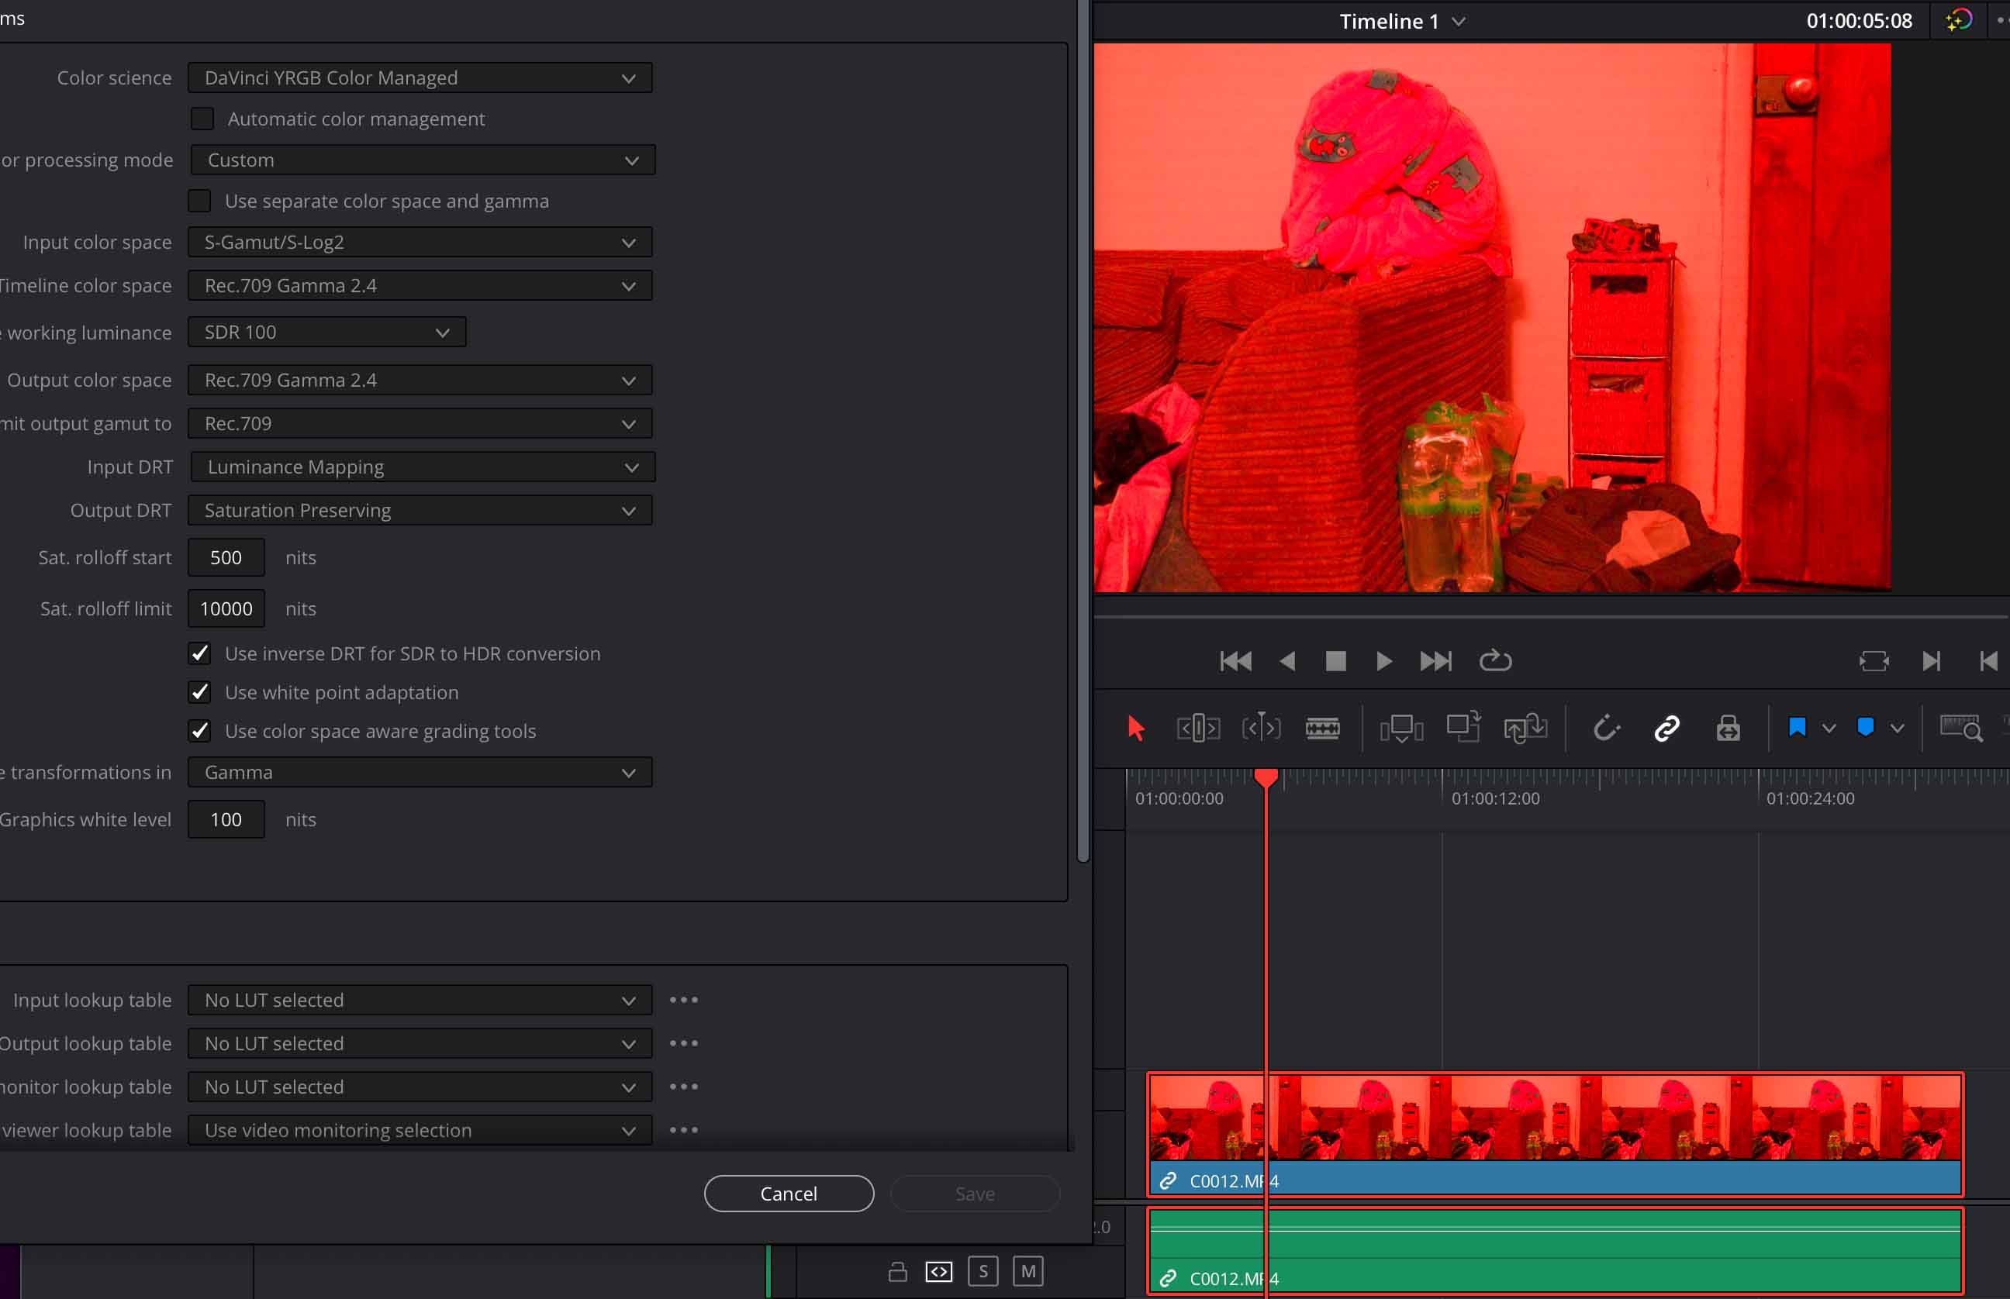
Task: Enable Automatic color management checkbox
Action: point(202,119)
